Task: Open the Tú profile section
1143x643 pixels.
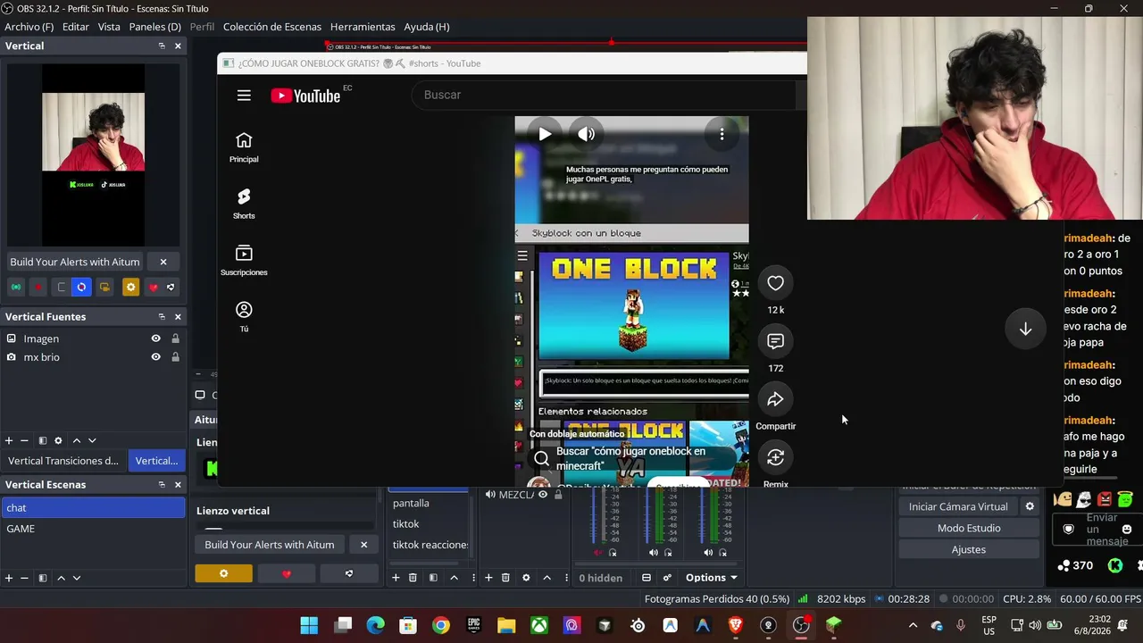Action: point(244,316)
